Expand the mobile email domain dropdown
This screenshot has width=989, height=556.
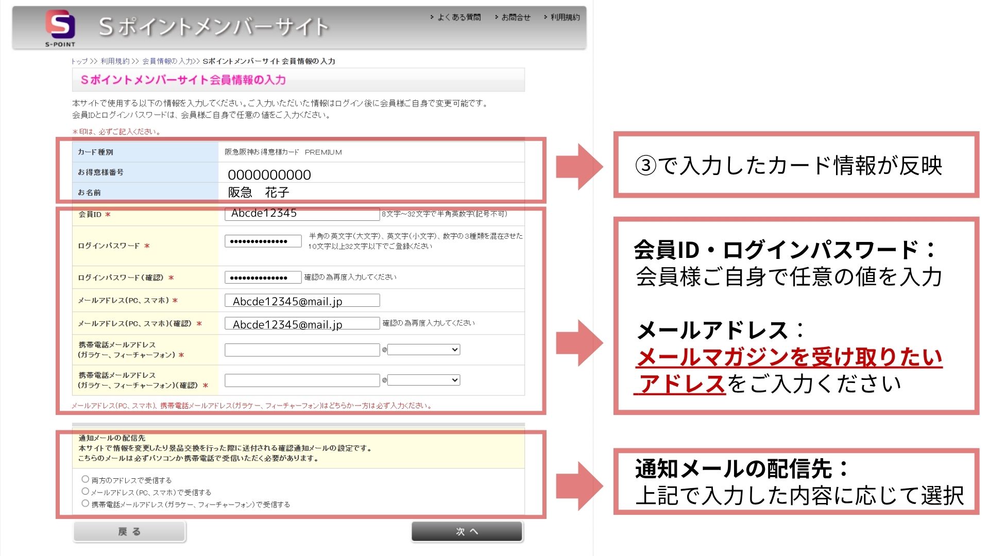[423, 350]
